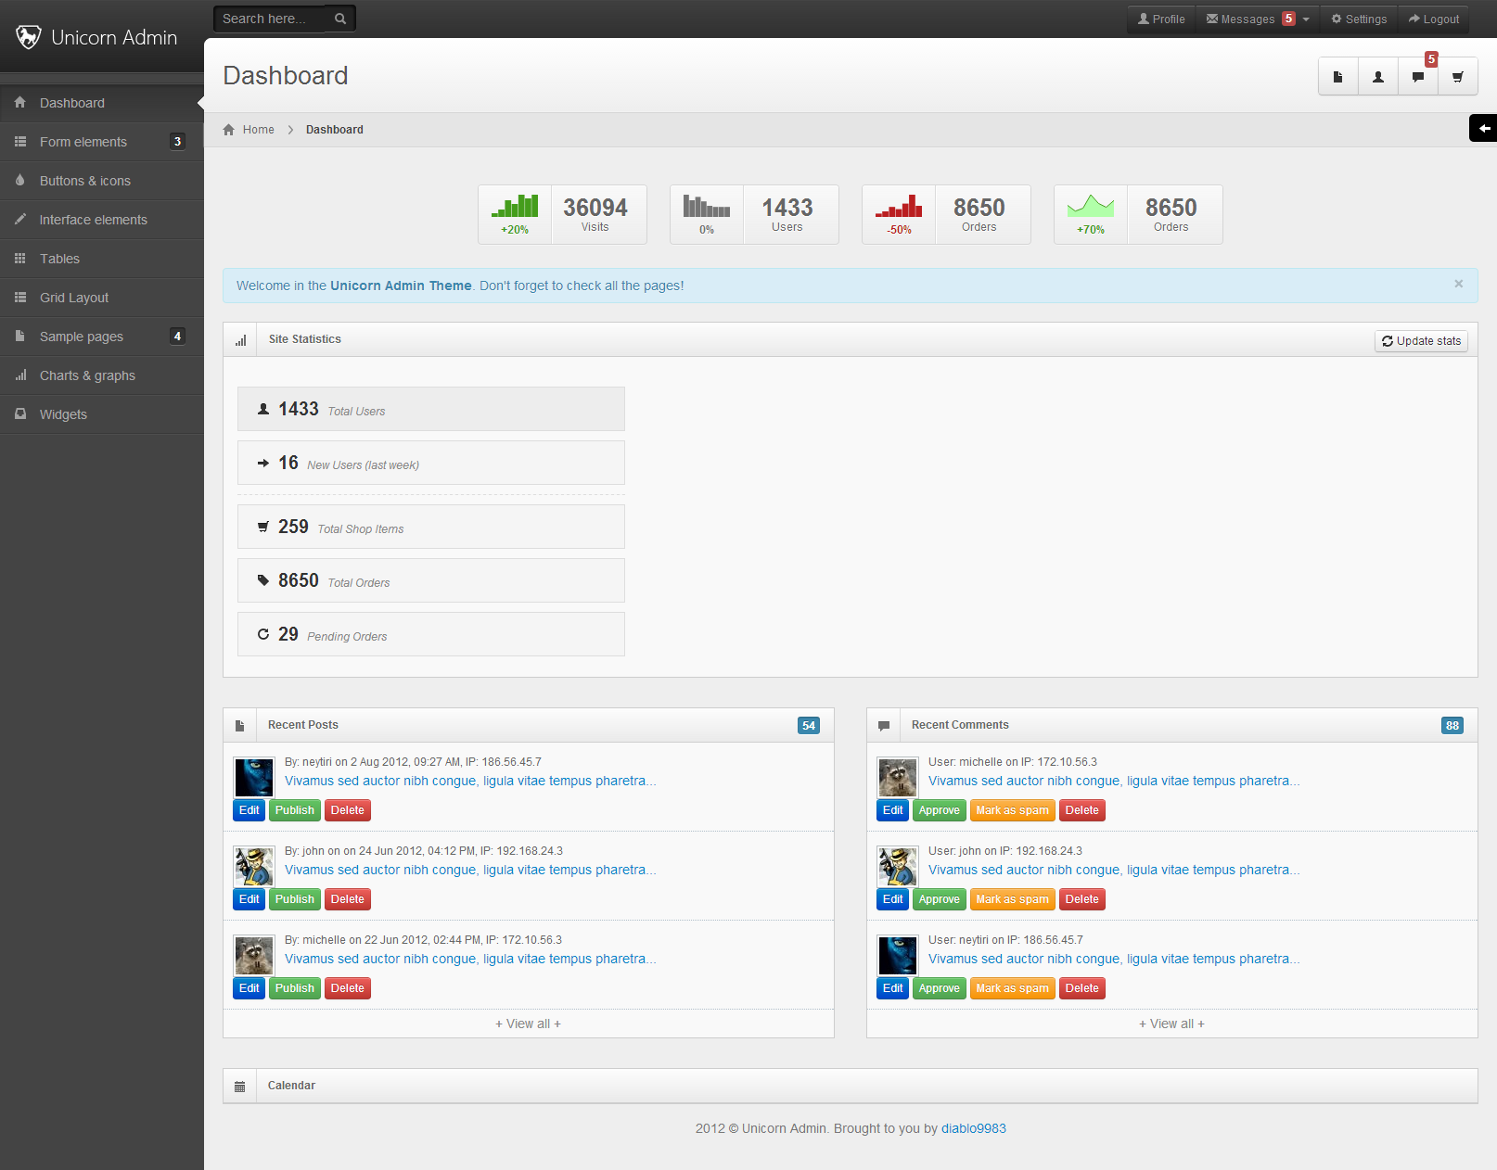Screen dimensions: 1497x1170
Task: Click the Update stats button
Action: click(1421, 341)
